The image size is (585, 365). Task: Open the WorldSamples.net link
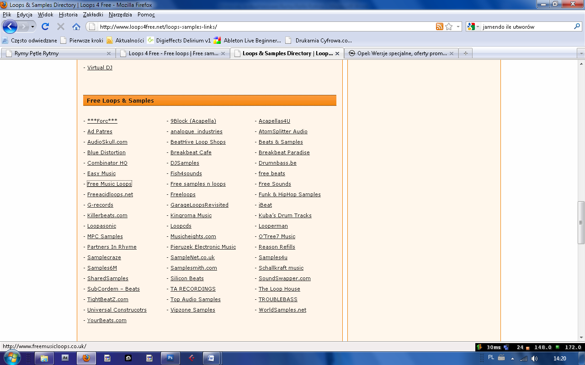click(282, 310)
